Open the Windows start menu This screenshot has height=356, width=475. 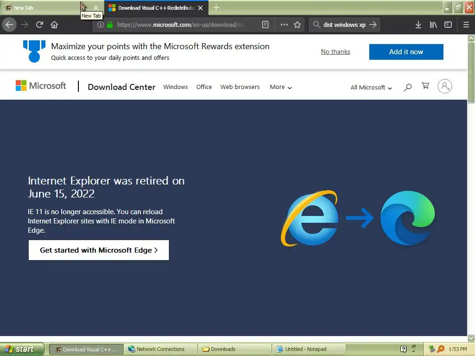pyautogui.click(x=21, y=349)
